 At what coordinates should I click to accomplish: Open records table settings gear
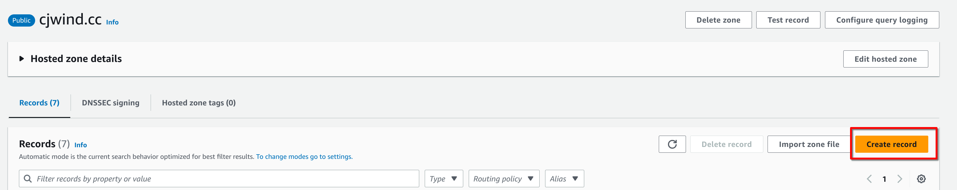pos(921,179)
